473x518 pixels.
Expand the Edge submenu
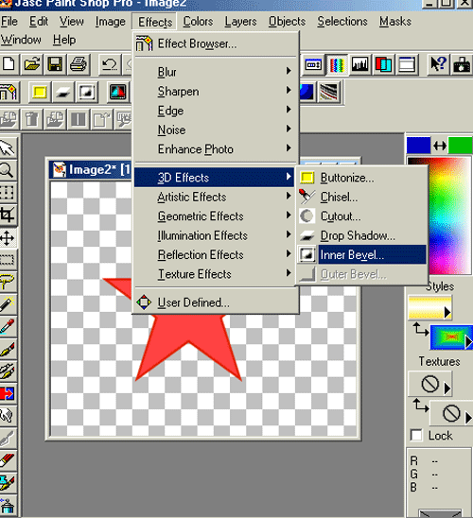215,111
